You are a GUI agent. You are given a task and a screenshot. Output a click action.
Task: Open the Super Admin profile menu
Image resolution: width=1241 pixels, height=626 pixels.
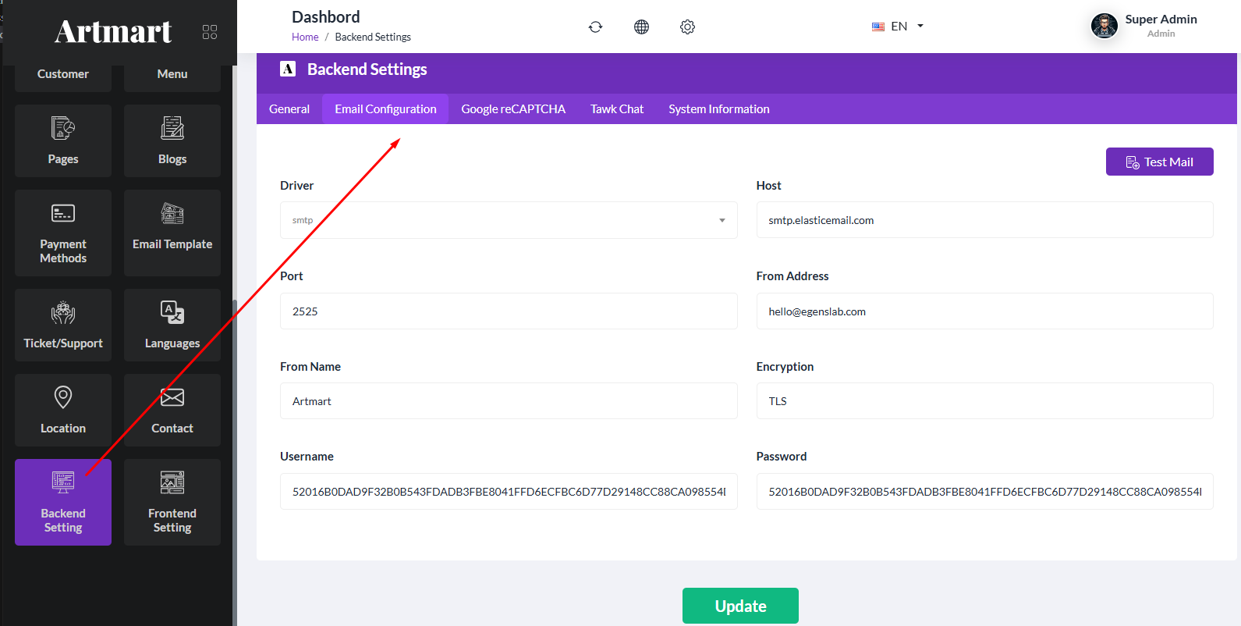tap(1143, 26)
